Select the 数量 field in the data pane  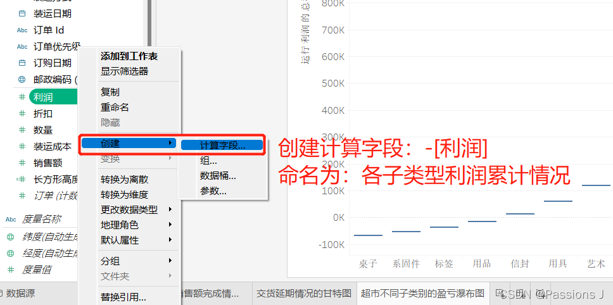pos(43,130)
